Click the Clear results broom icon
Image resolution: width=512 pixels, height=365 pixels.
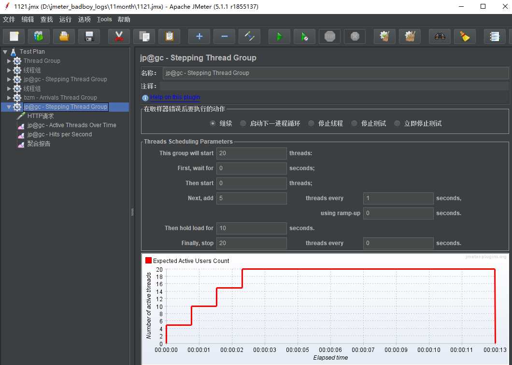[x=384, y=36]
